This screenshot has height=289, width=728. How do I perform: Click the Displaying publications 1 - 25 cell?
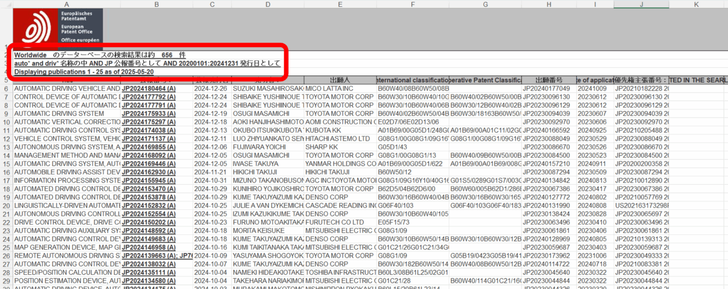click(x=84, y=72)
